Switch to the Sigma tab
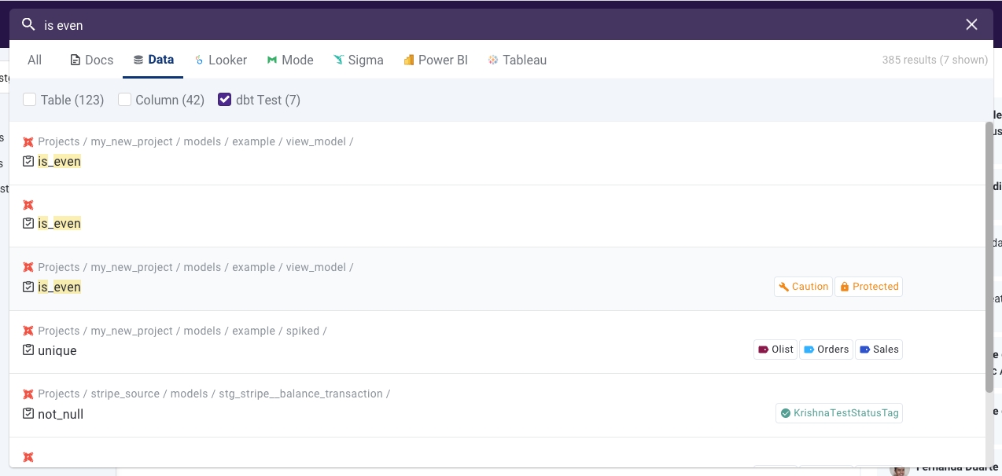Image resolution: width=1002 pixels, height=476 pixels. tap(359, 60)
